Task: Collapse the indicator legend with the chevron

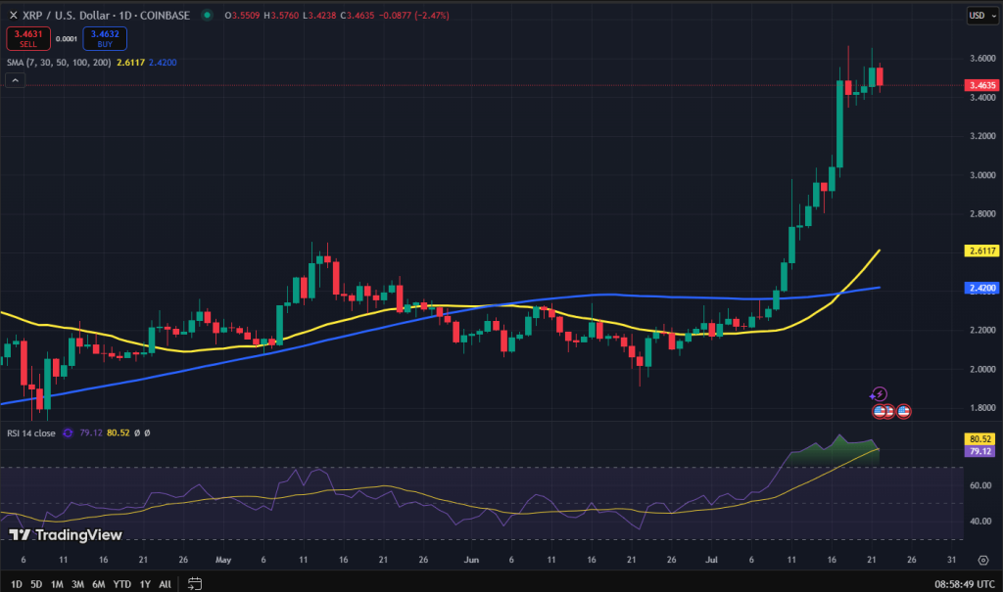Action: [16, 80]
